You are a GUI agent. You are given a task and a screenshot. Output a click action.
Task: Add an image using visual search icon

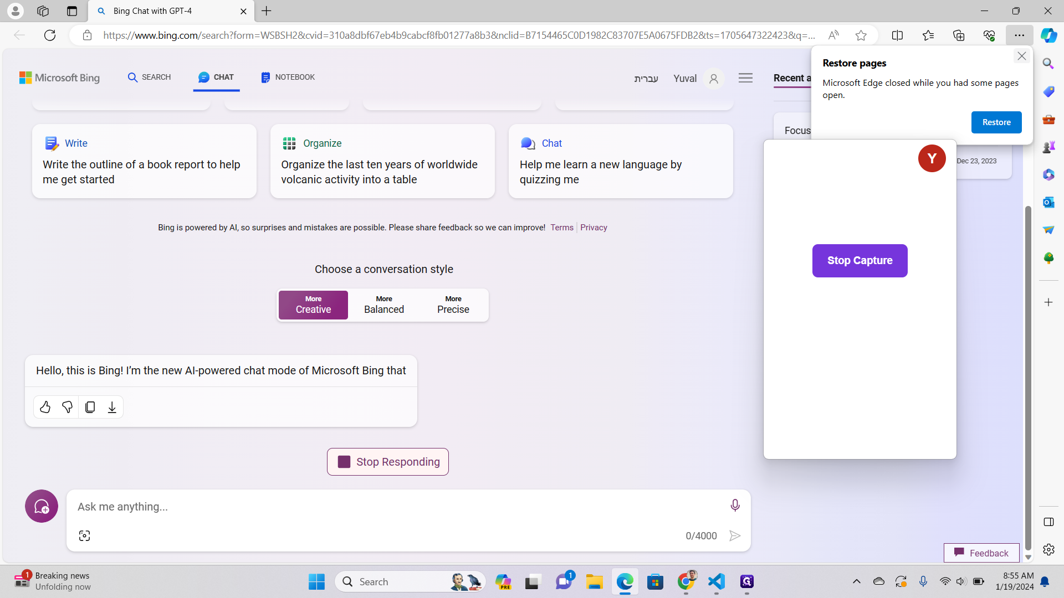tap(84, 535)
